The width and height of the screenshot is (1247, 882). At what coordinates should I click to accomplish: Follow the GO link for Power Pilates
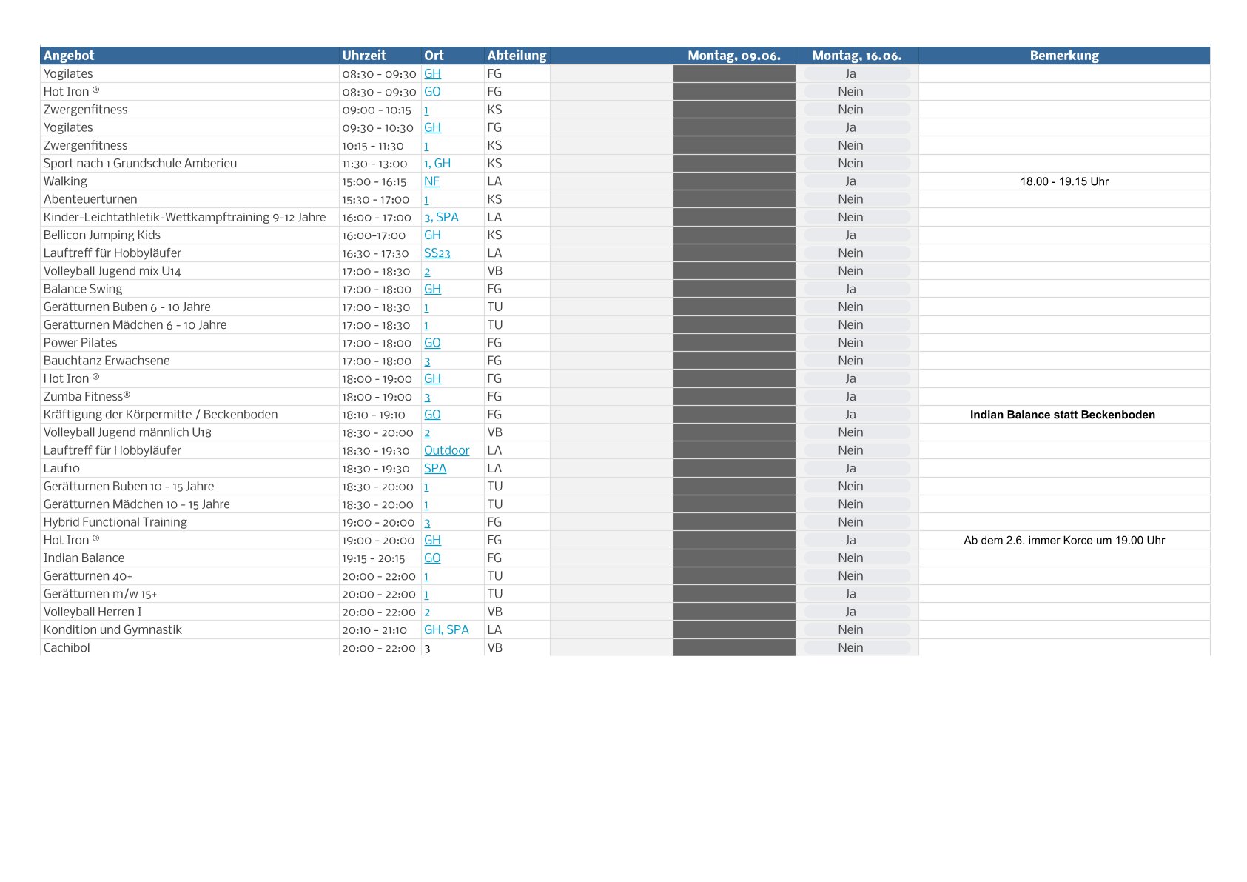tap(432, 343)
